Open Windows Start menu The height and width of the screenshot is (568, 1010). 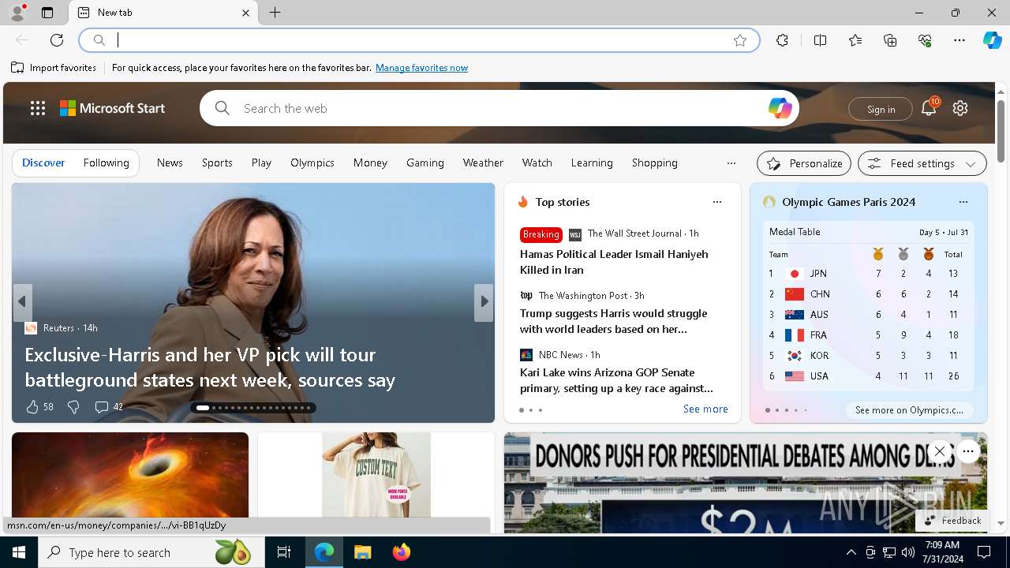[19, 552]
